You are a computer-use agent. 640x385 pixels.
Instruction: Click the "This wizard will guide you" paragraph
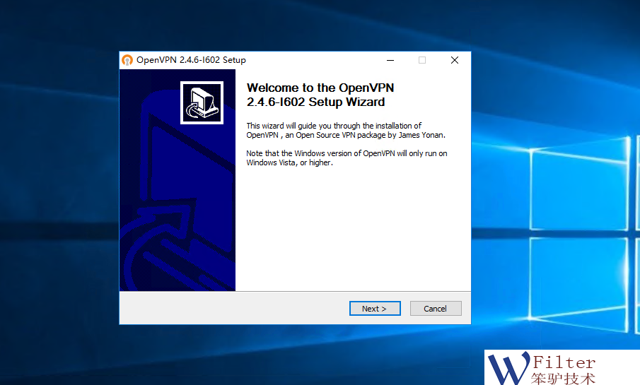334,126
